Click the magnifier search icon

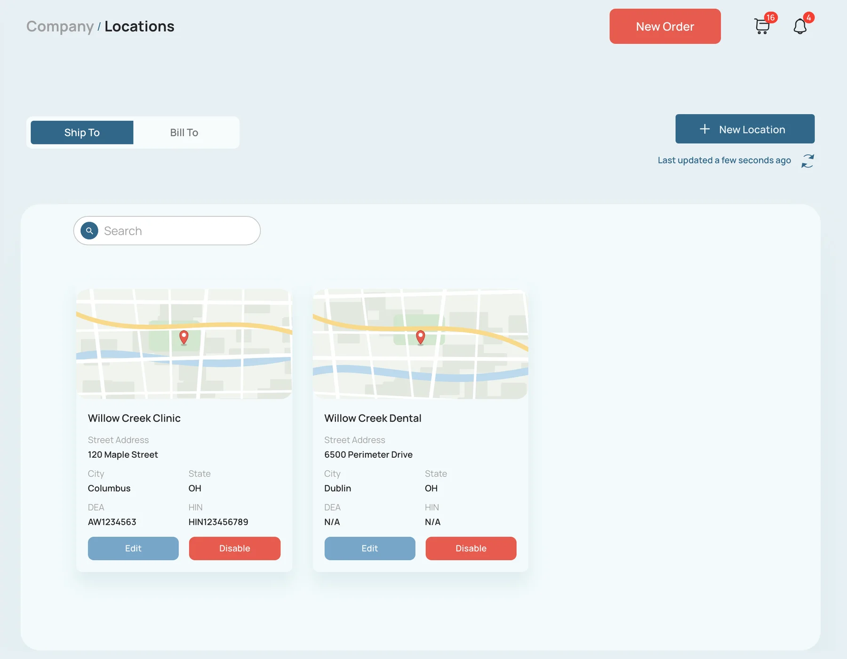89,230
